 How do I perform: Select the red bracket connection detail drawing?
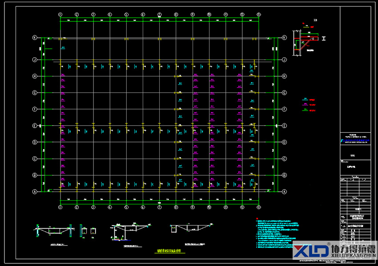305,43
